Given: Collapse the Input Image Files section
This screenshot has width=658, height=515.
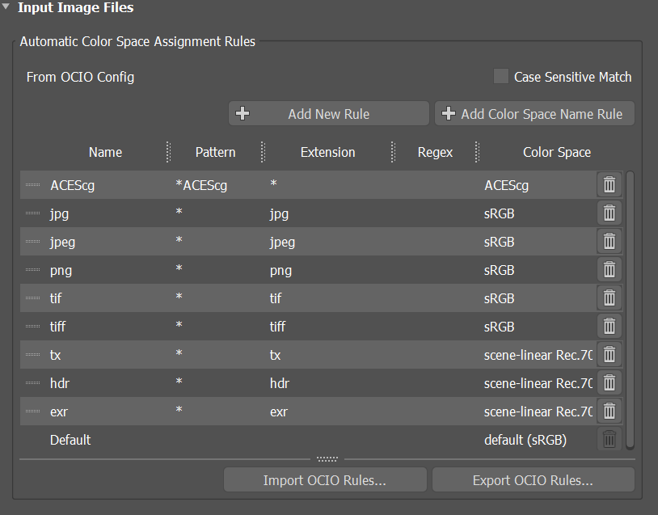Looking at the screenshot, I should tap(6, 8).
